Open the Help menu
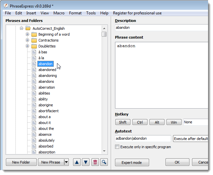Viewport: 213px width, 175px height. click(104, 13)
